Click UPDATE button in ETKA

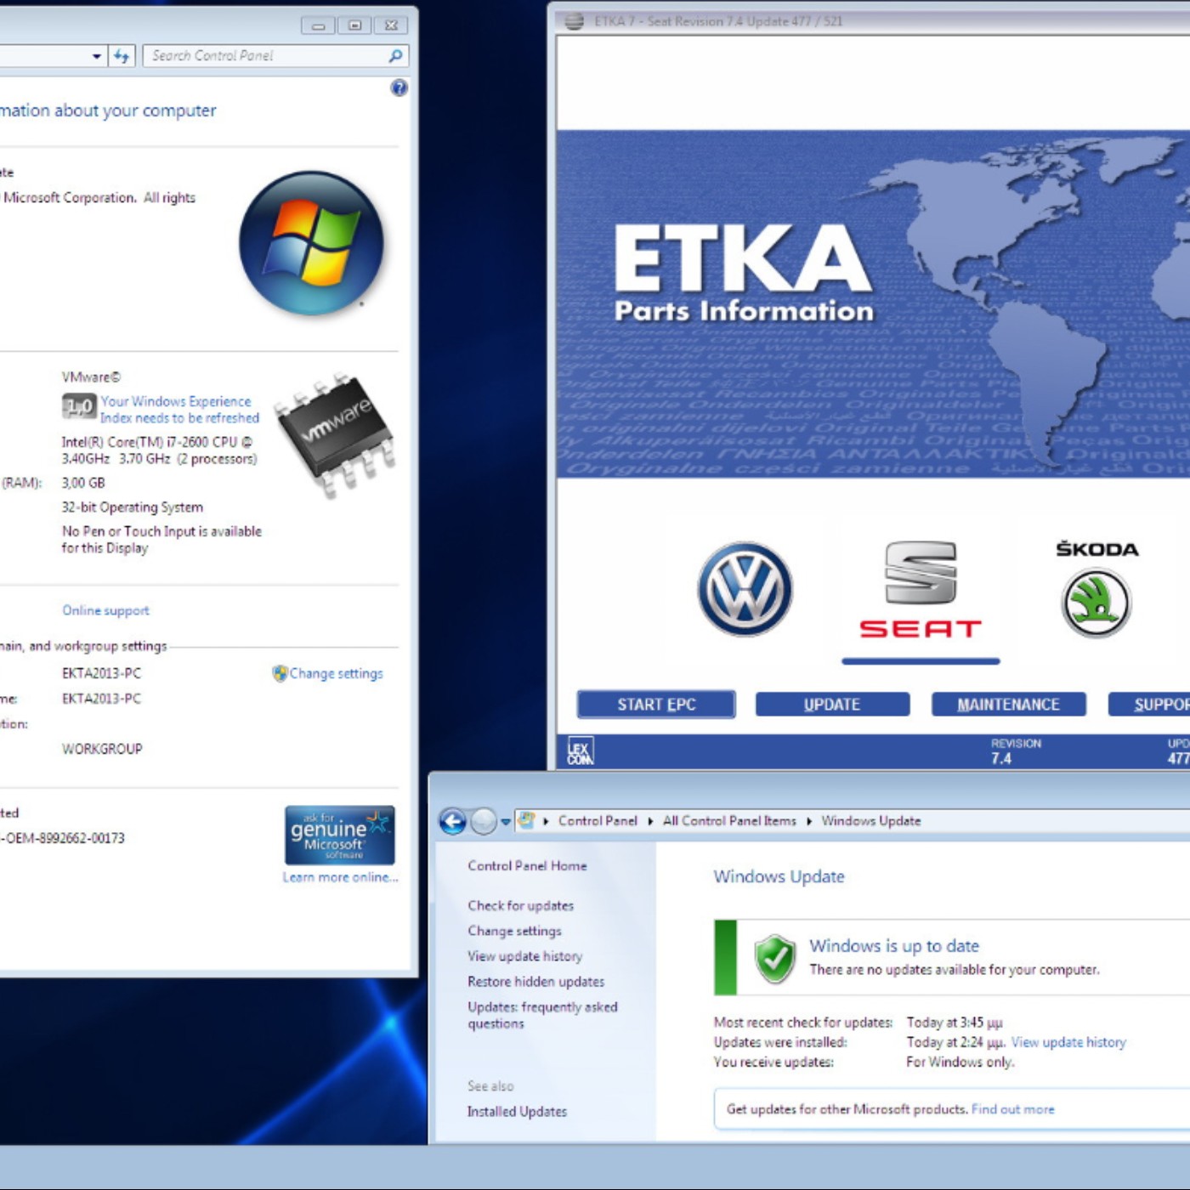point(832,705)
